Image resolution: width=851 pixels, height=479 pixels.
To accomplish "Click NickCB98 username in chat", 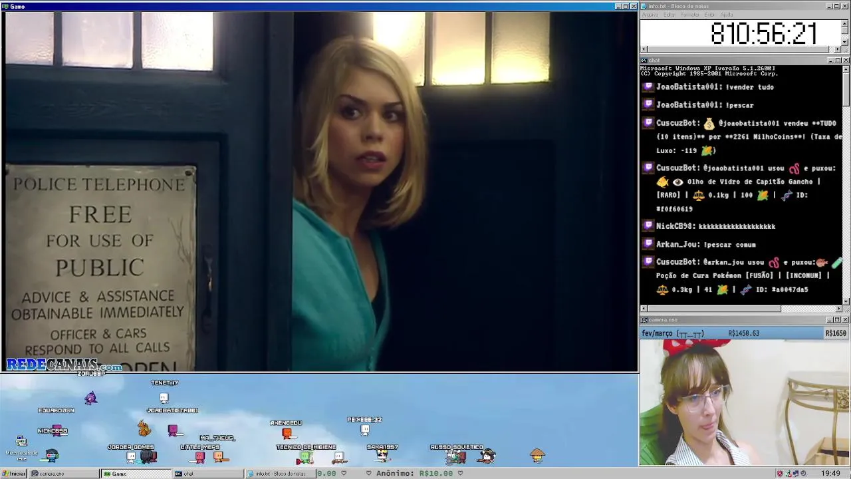I will tap(675, 226).
